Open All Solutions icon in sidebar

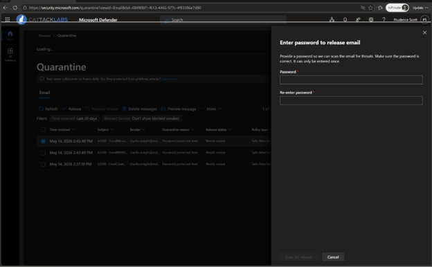[x=10, y=51]
